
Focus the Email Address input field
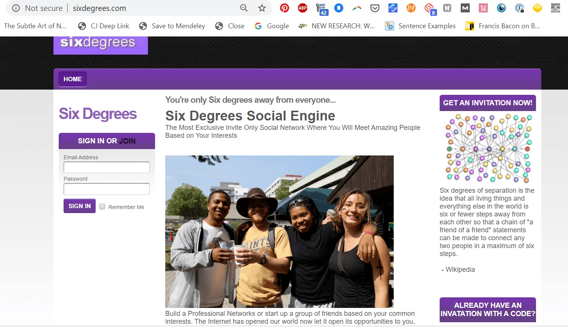(x=107, y=167)
